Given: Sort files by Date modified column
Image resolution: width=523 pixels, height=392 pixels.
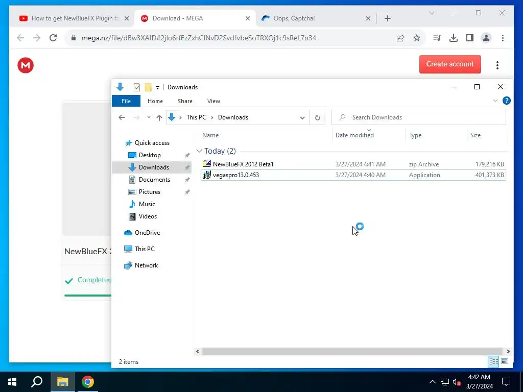Looking at the screenshot, I should [354, 135].
